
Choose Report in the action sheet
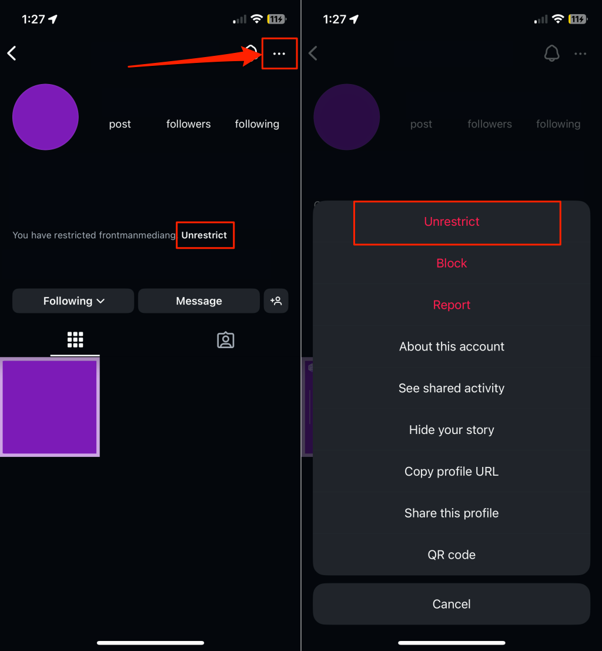pos(451,305)
